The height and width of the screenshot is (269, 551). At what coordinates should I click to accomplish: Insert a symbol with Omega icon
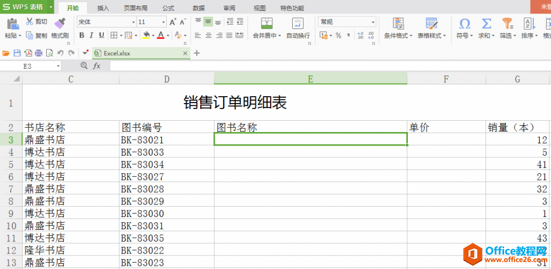(x=464, y=24)
